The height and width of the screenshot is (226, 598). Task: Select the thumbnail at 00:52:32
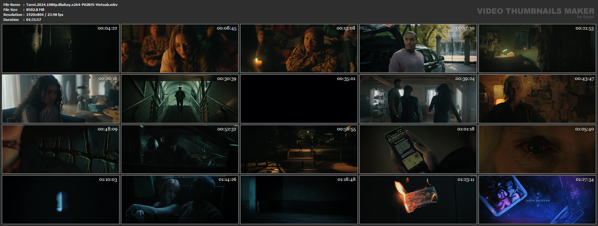[180, 149]
